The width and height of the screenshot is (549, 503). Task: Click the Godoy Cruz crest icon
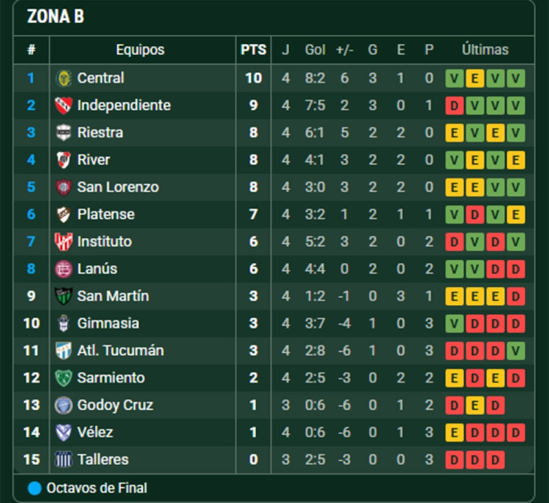pyautogui.click(x=63, y=405)
